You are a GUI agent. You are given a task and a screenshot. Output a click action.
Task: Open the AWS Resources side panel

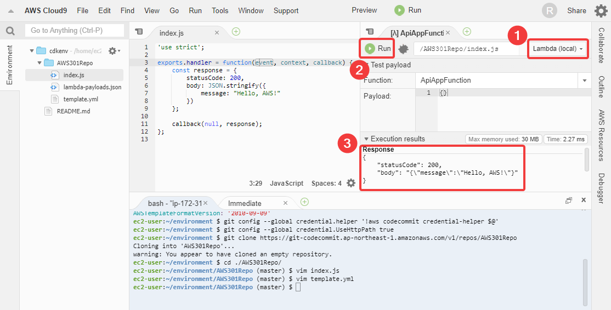(601, 136)
